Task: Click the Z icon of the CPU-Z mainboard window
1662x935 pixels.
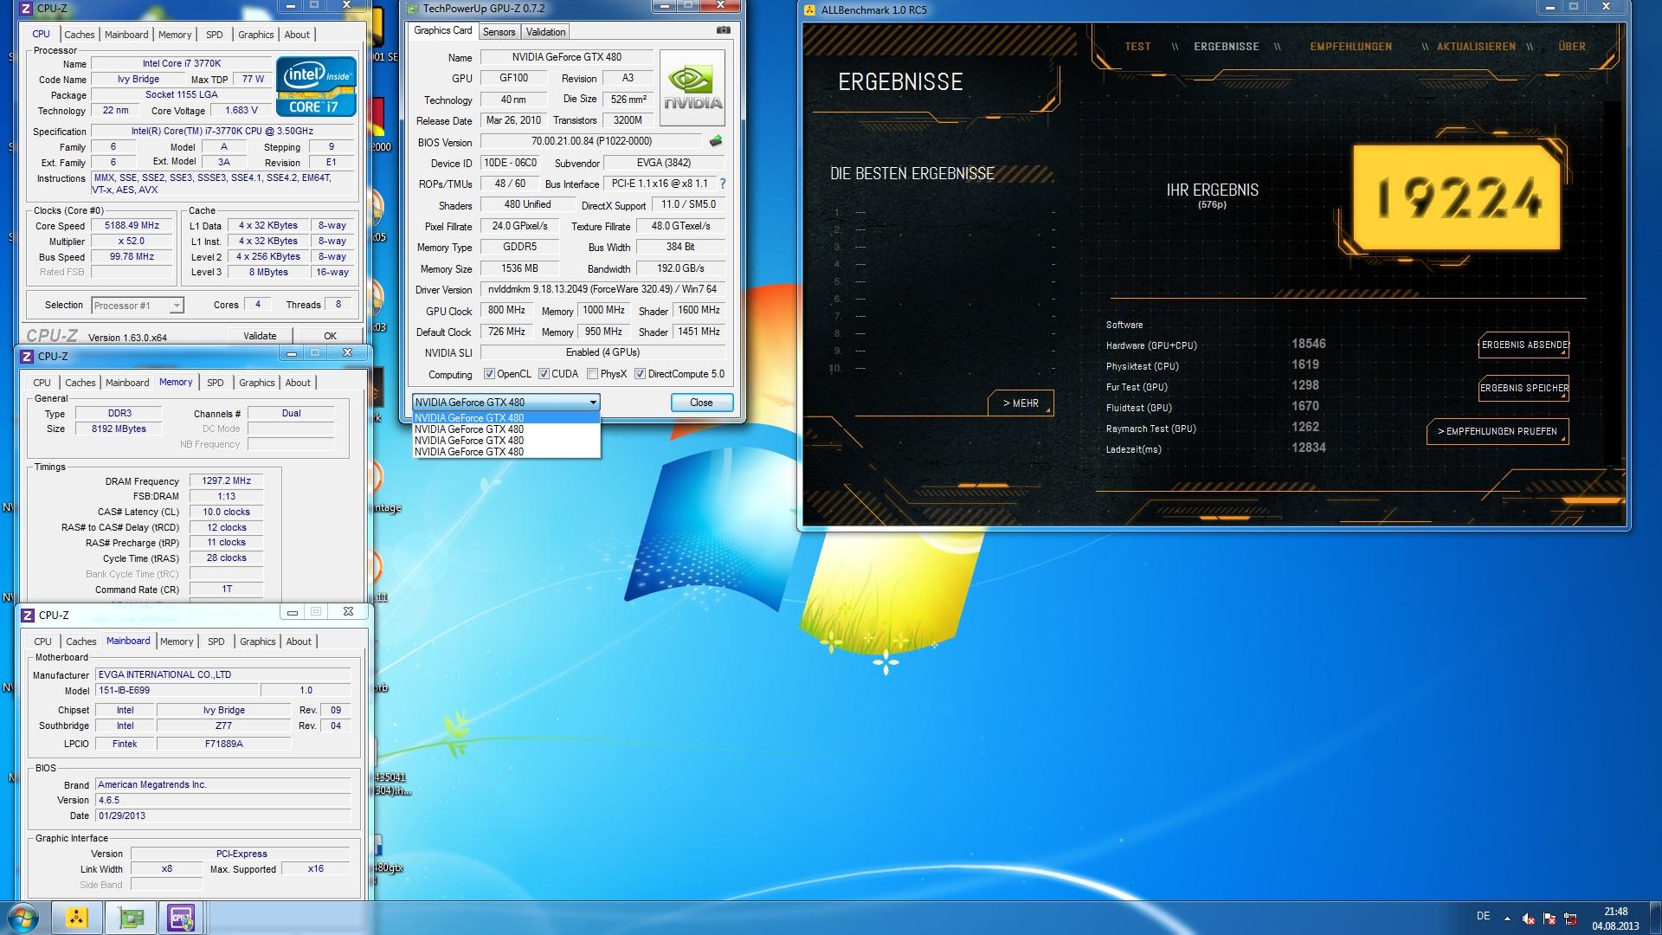Action: (28, 616)
